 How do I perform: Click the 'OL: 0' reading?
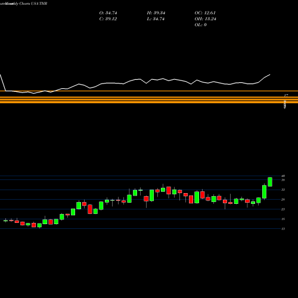click(200, 25)
